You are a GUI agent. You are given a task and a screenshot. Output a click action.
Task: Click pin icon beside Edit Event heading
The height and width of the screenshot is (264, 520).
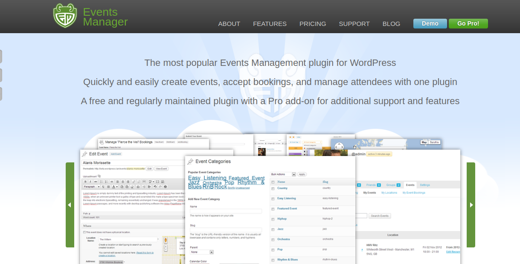pyautogui.click(x=84, y=154)
